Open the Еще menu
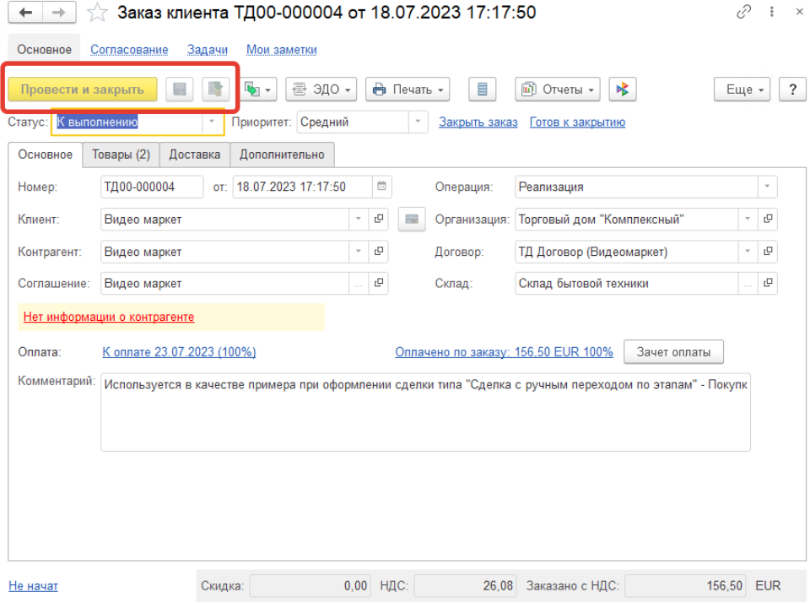This screenshot has height=603, width=810. [742, 90]
